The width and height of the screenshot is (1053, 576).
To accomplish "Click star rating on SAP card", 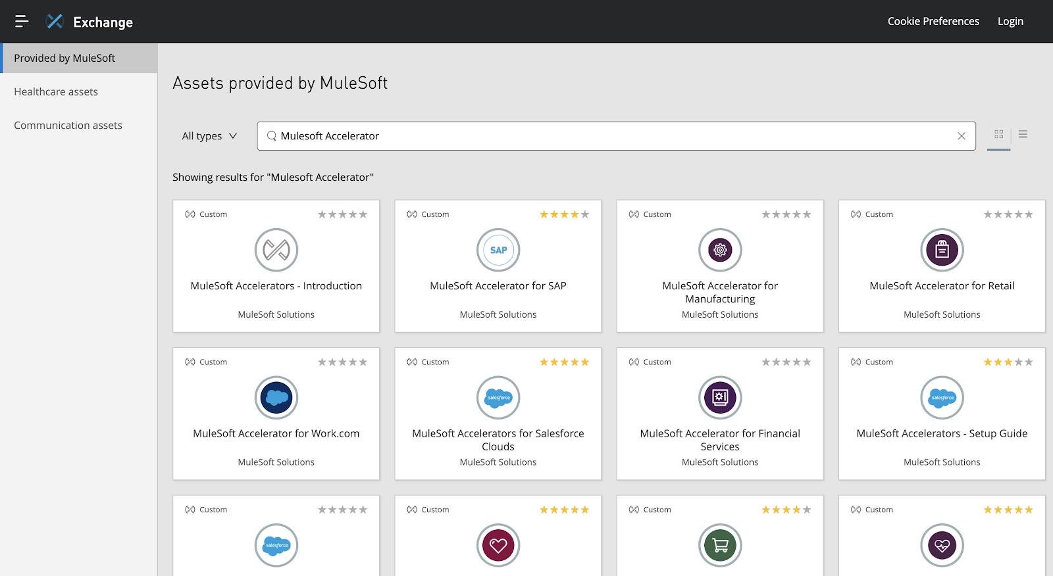I will (x=564, y=214).
